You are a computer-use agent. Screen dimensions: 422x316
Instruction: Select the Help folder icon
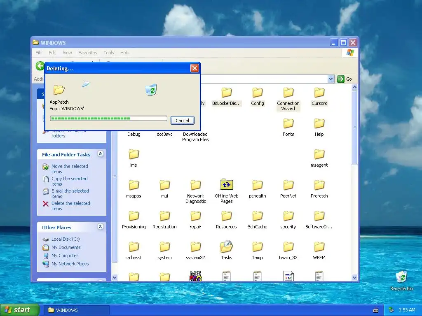(x=319, y=123)
